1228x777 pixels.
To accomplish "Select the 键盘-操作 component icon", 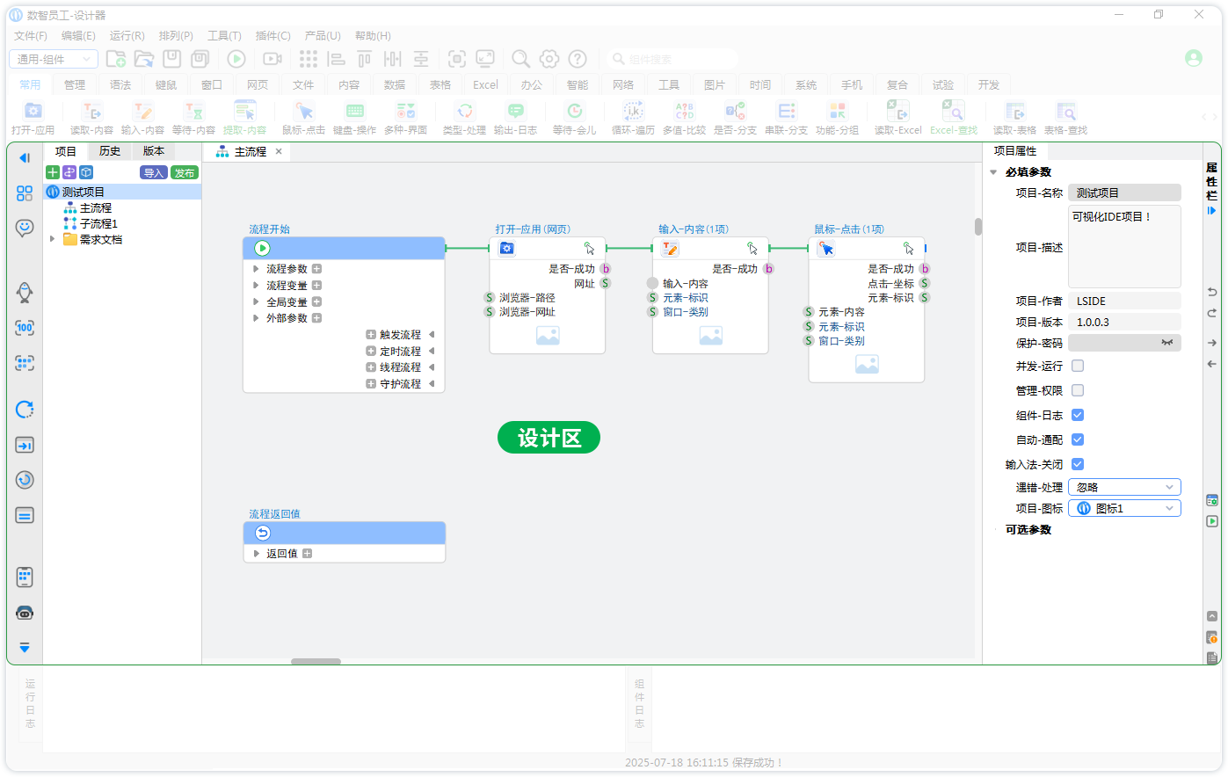I will 354,112.
